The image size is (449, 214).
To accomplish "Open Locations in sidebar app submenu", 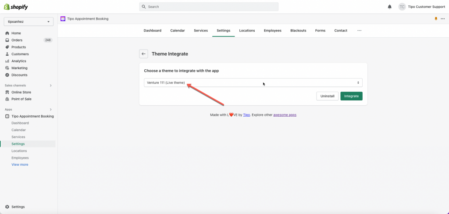I will [19, 151].
